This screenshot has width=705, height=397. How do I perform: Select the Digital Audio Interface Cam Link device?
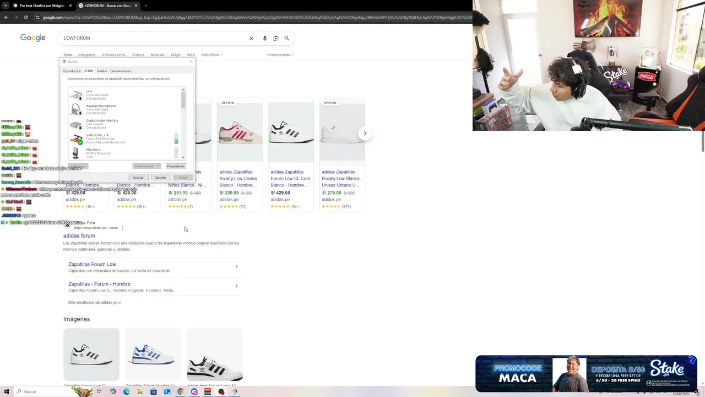pos(124,124)
